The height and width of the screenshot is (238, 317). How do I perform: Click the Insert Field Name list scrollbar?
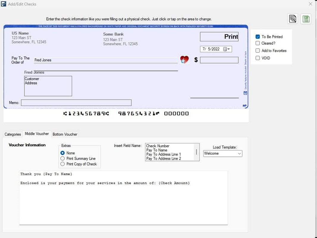197,152
